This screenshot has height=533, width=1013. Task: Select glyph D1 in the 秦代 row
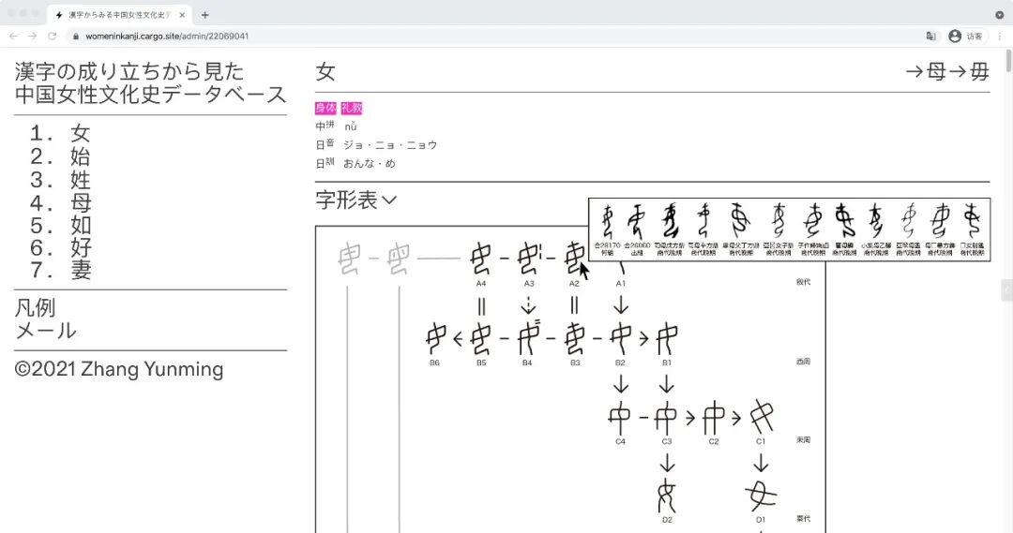coord(761,496)
